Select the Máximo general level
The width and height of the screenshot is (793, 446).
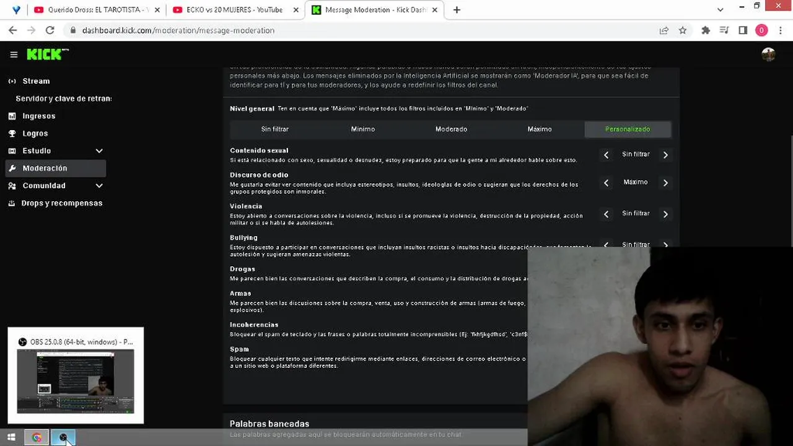click(540, 129)
